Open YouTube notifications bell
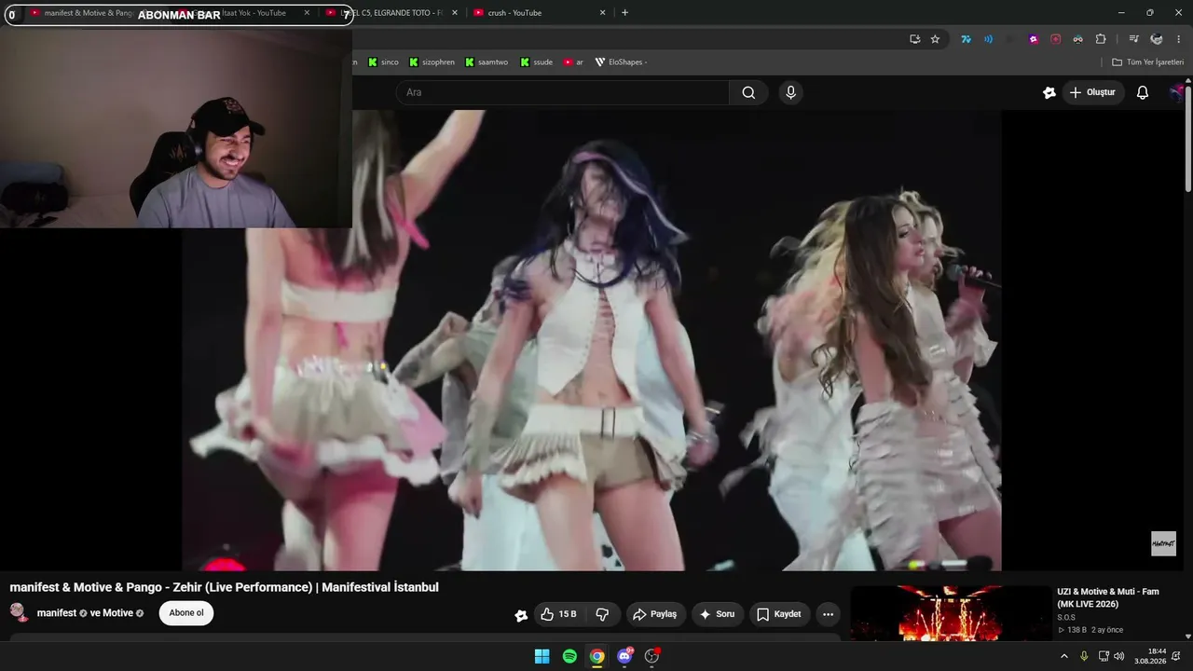 [1142, 92]
